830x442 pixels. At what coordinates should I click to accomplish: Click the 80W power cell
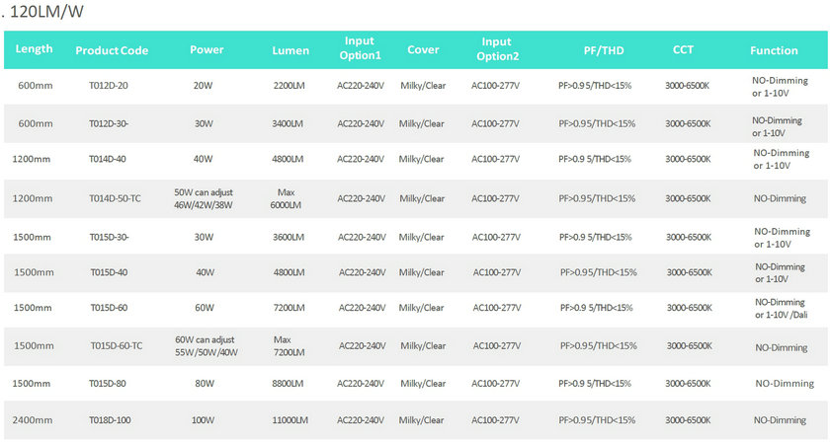[205, 384]
